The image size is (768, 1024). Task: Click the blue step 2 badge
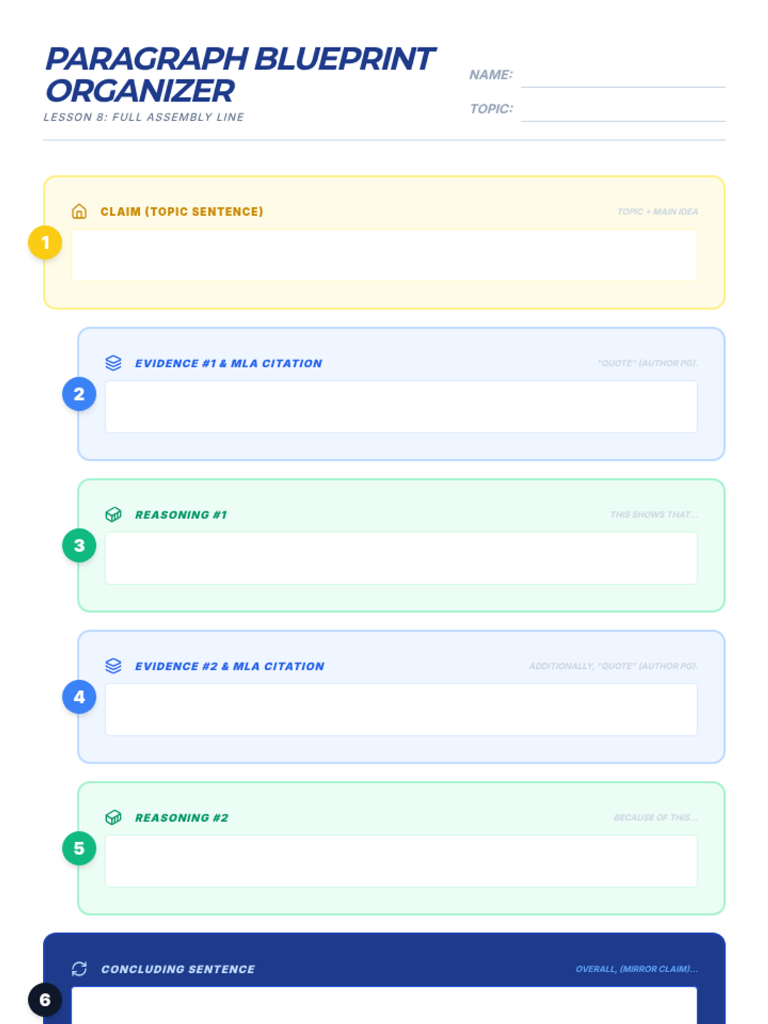79,394
